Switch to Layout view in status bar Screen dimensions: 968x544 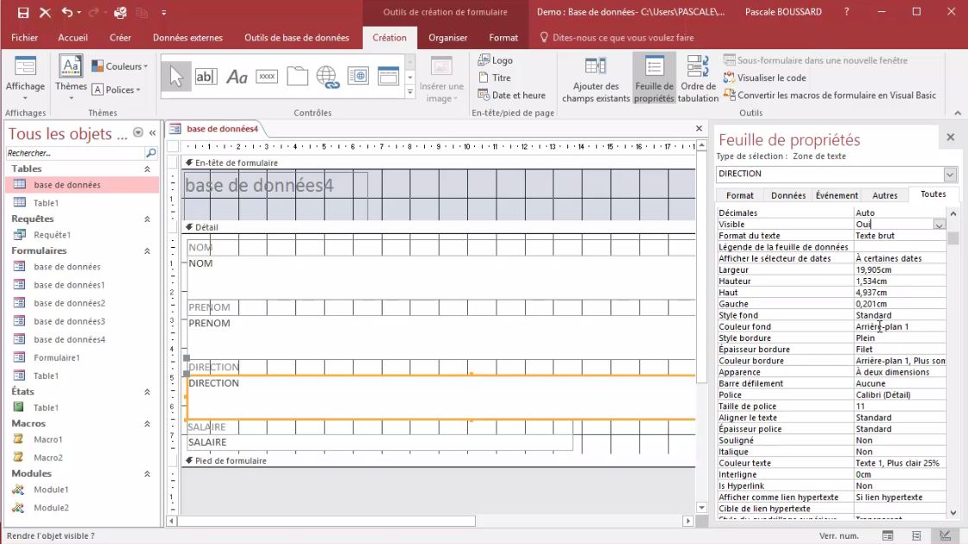click(x=918, y=536)
